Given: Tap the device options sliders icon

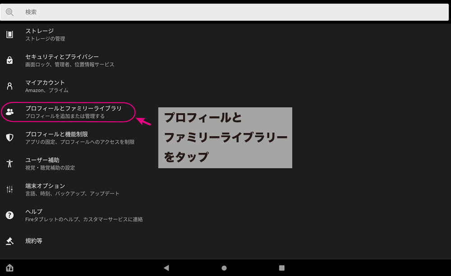Looking at the screenshot, I should tap(9, 189).
